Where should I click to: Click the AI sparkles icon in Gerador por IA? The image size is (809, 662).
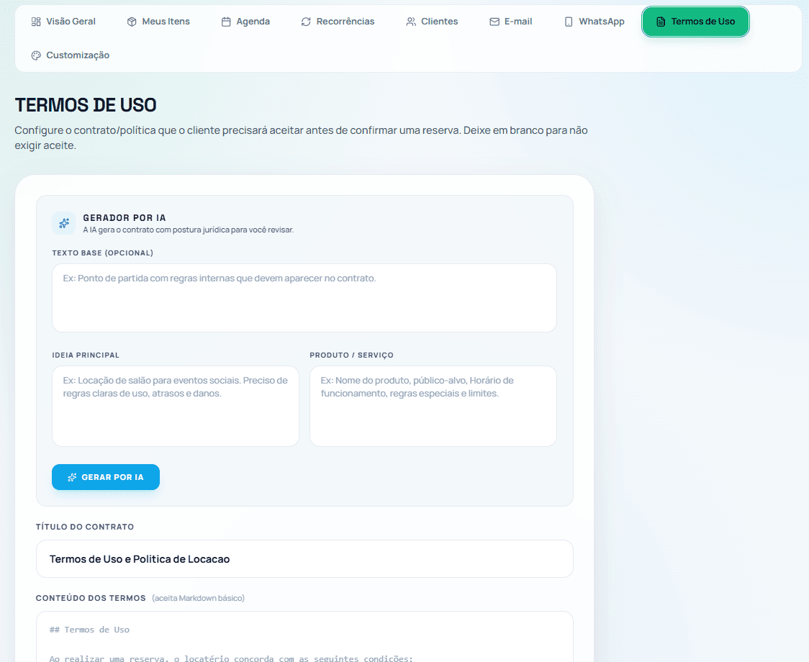(63, 223)
